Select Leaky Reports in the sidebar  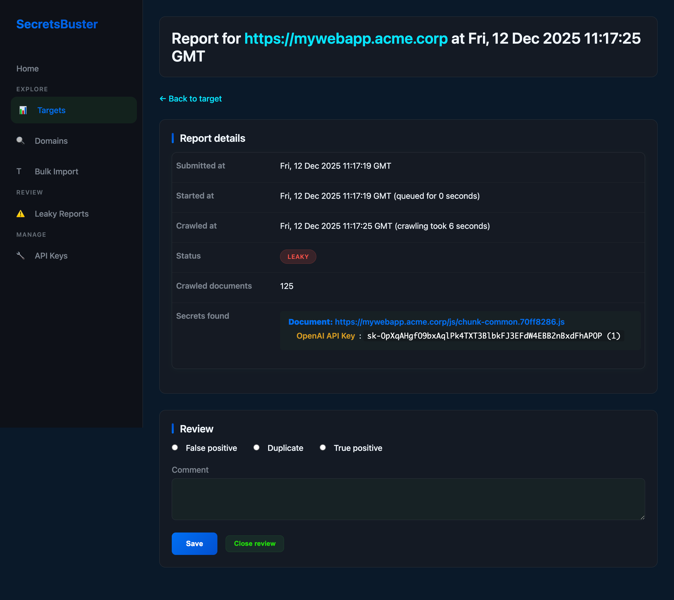click(61, 214)
